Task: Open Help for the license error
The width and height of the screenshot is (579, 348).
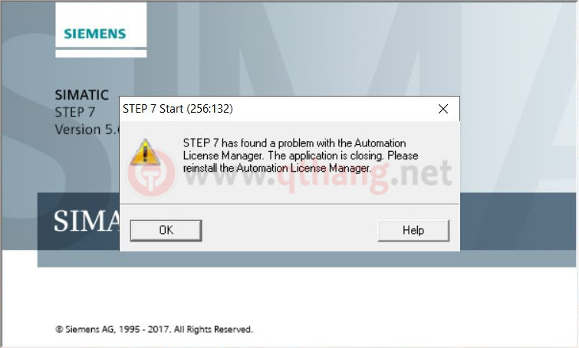Action: (413, 230)
